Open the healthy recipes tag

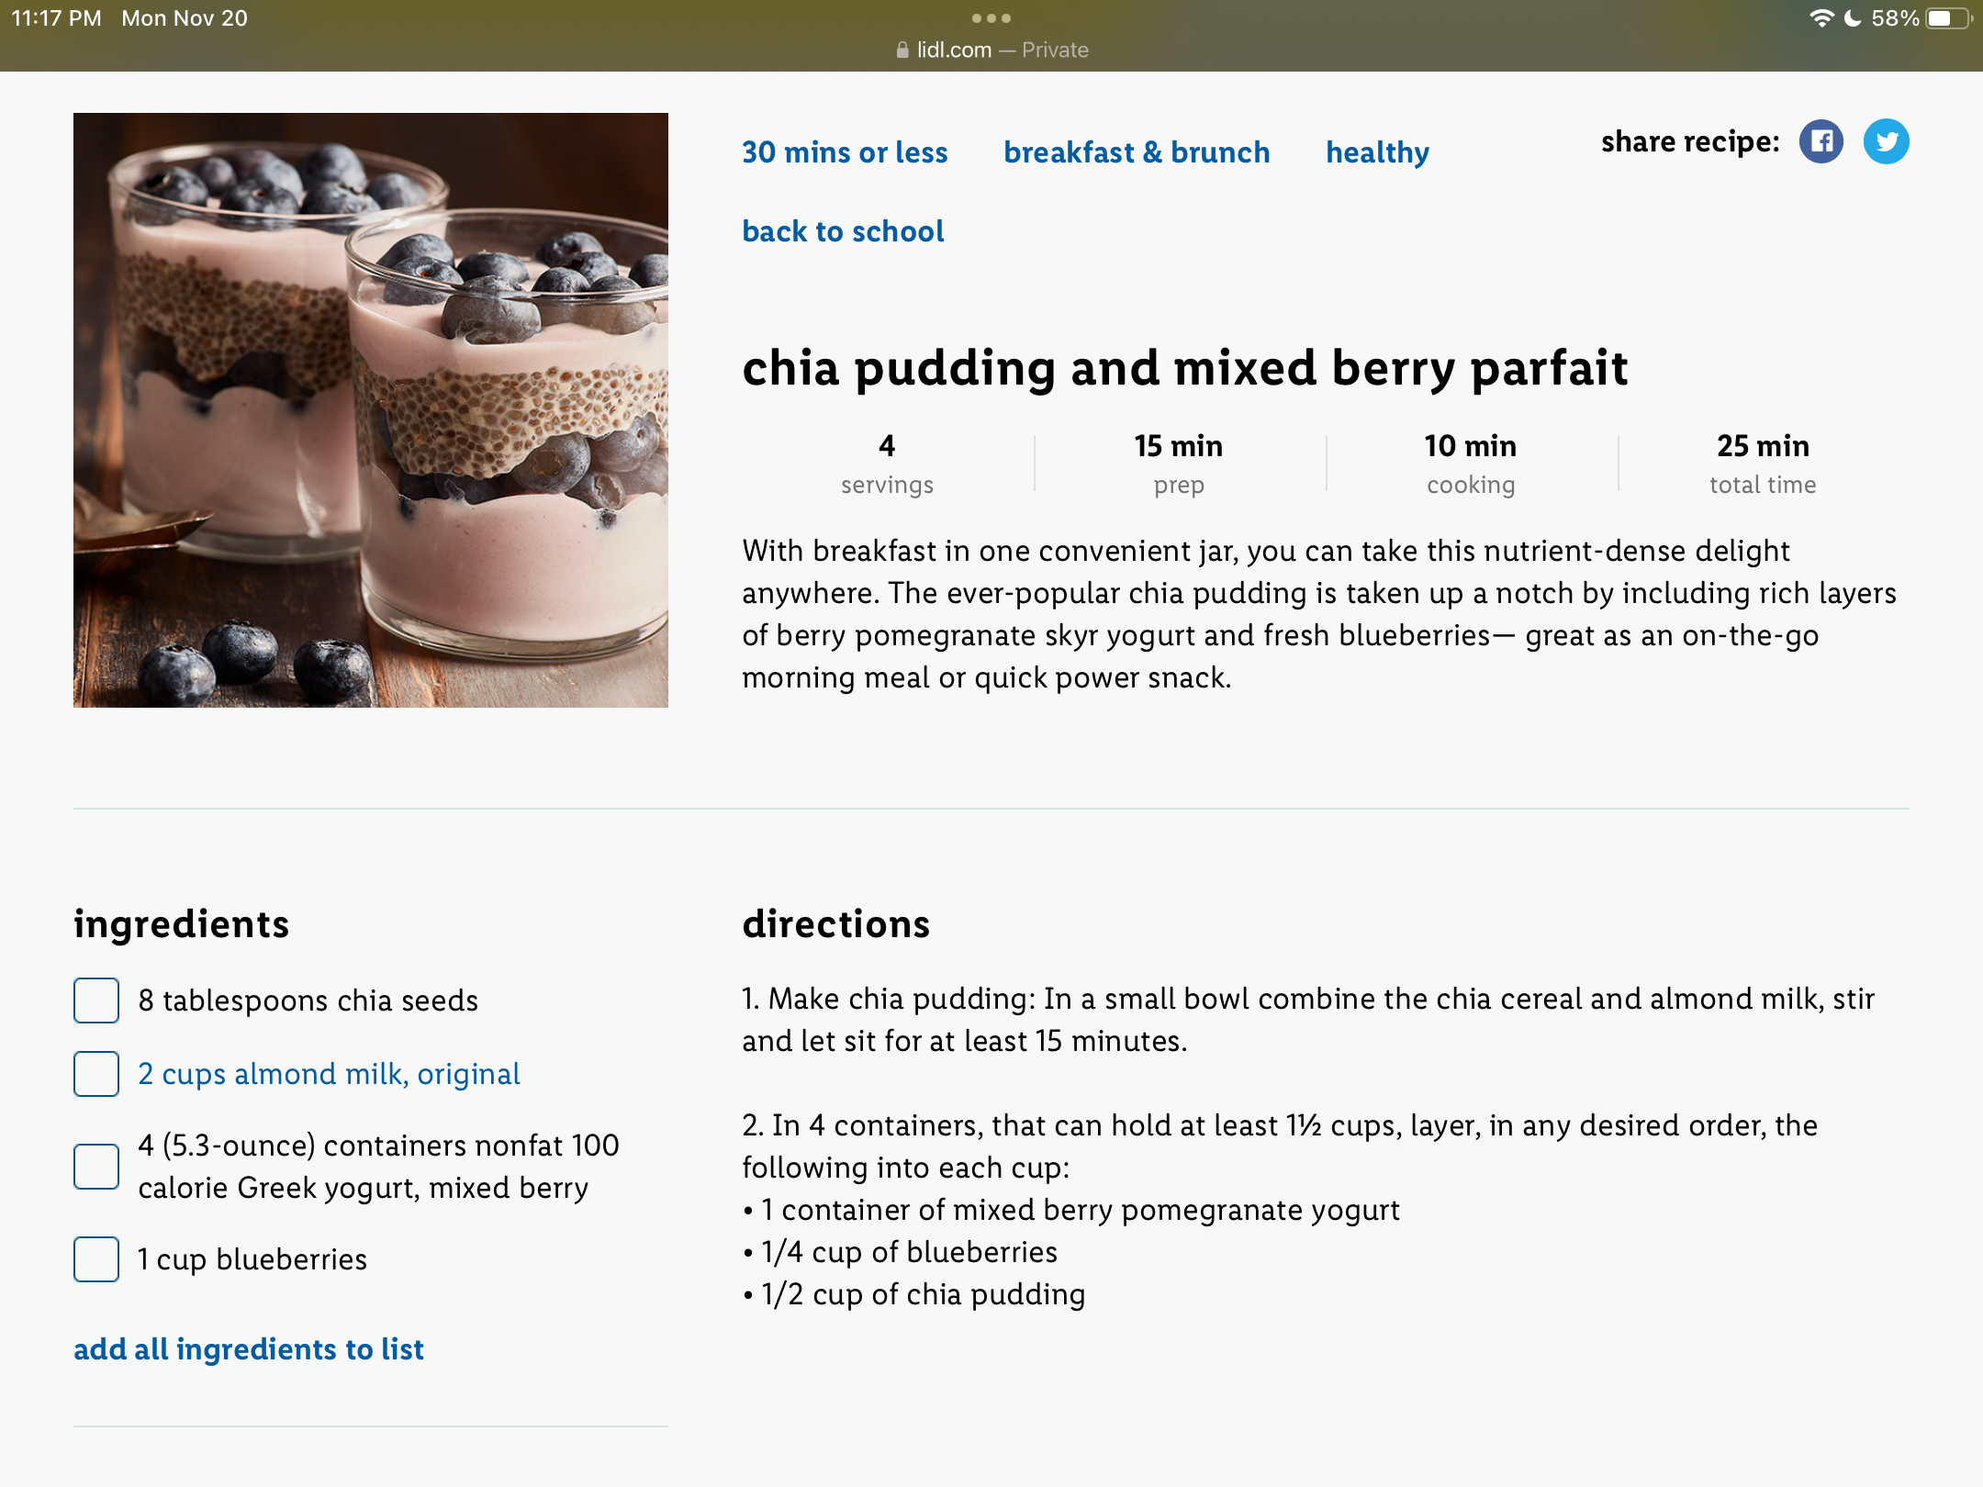(1377, 152)
